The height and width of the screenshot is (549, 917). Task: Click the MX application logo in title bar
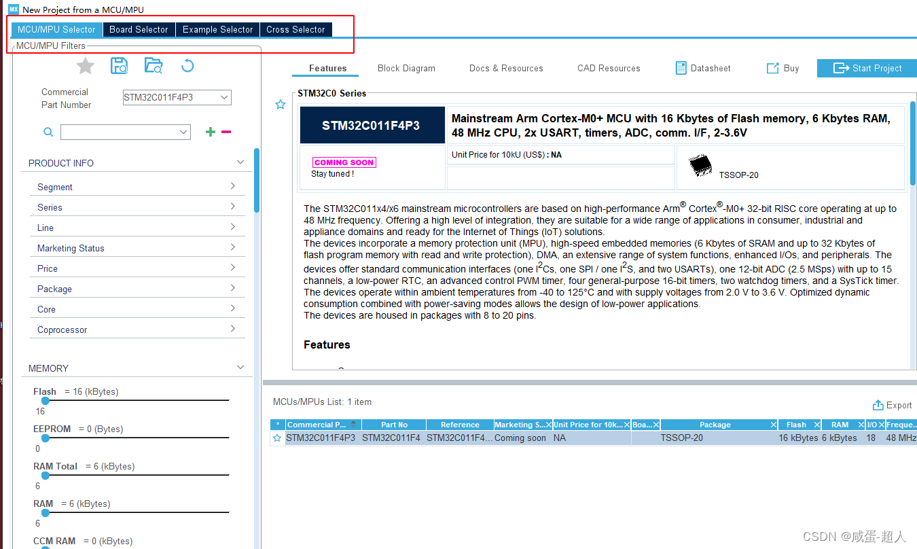pyautogui.click(x=14, y=9)
